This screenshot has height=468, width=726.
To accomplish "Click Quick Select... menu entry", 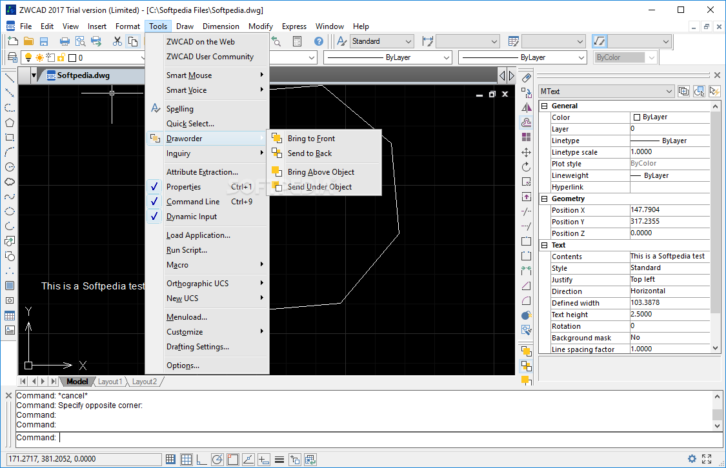I will (x=207, y=124).
